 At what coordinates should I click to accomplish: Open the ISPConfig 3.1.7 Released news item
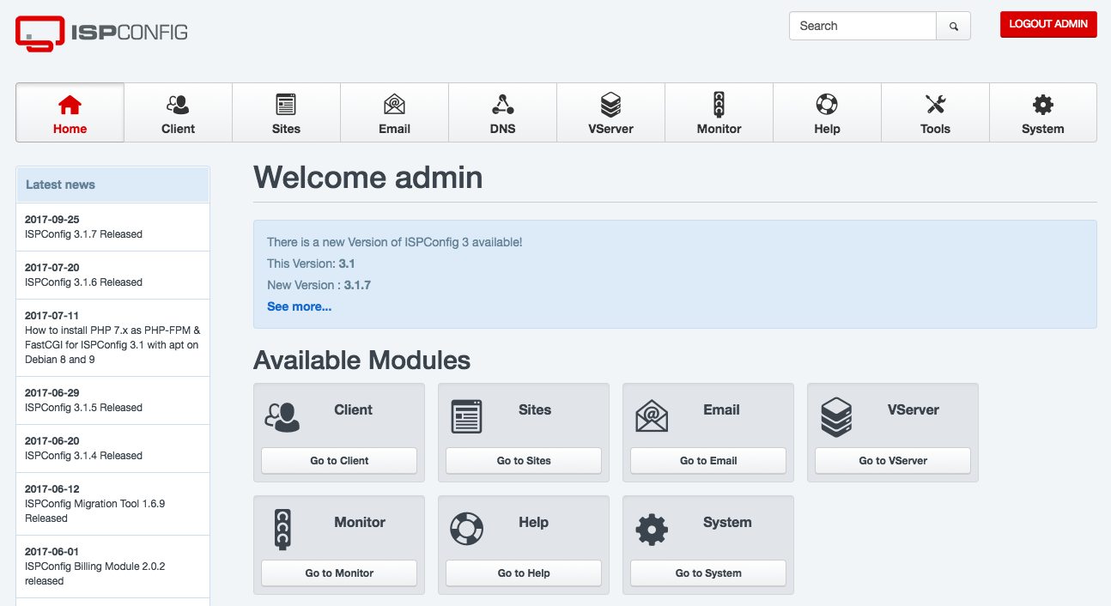point(112,227)
